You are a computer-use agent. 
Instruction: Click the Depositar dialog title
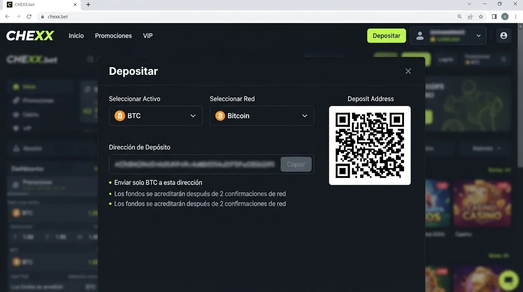point(133,71)
